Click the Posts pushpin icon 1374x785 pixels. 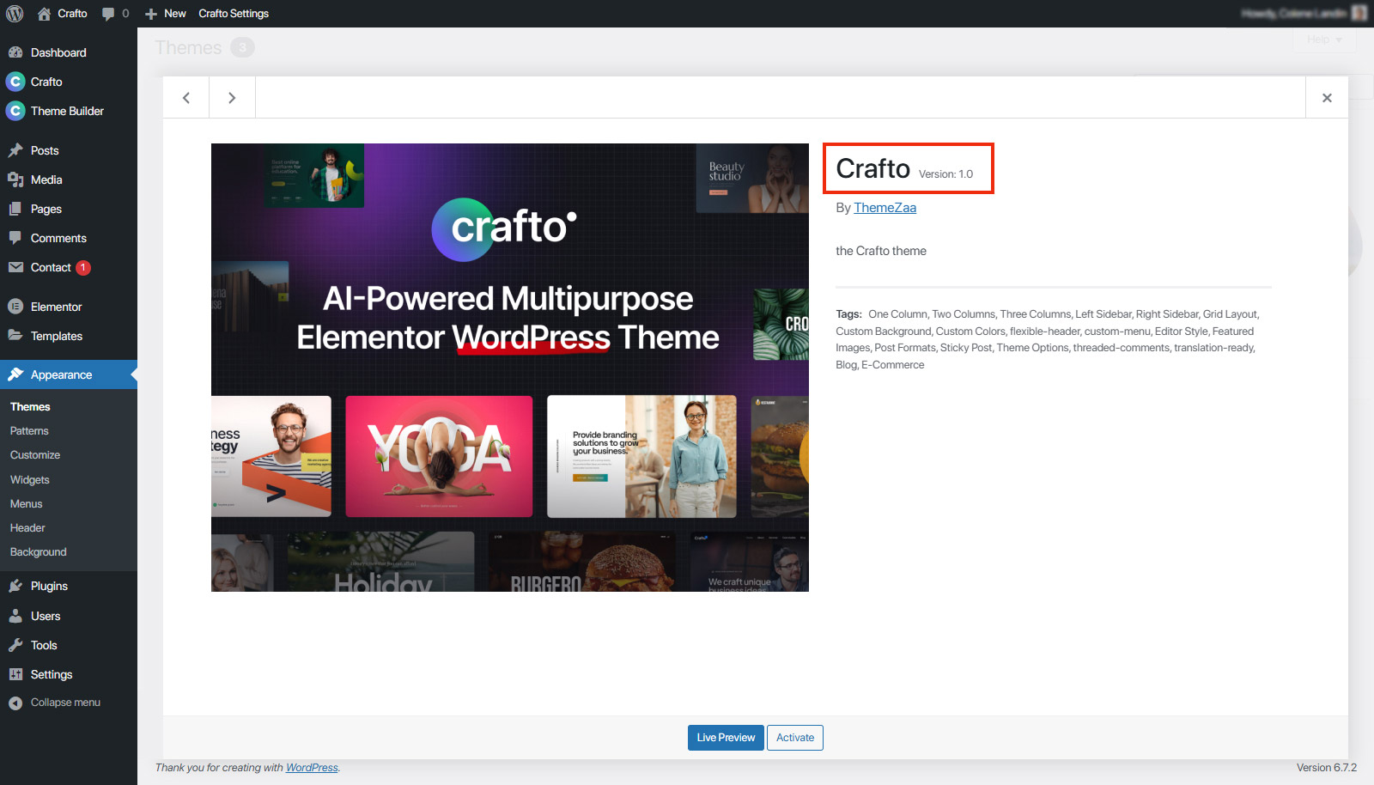[x=17, y=149]
